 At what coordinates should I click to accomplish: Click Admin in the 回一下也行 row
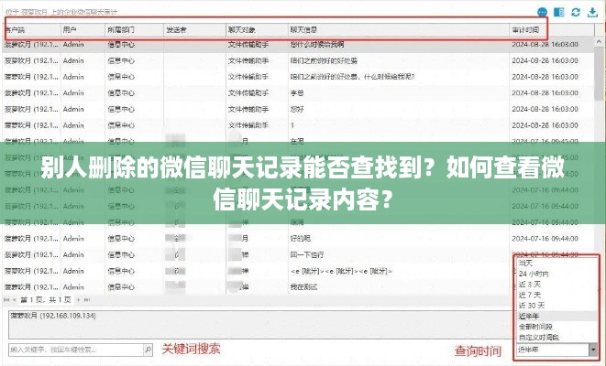[73, 255]
